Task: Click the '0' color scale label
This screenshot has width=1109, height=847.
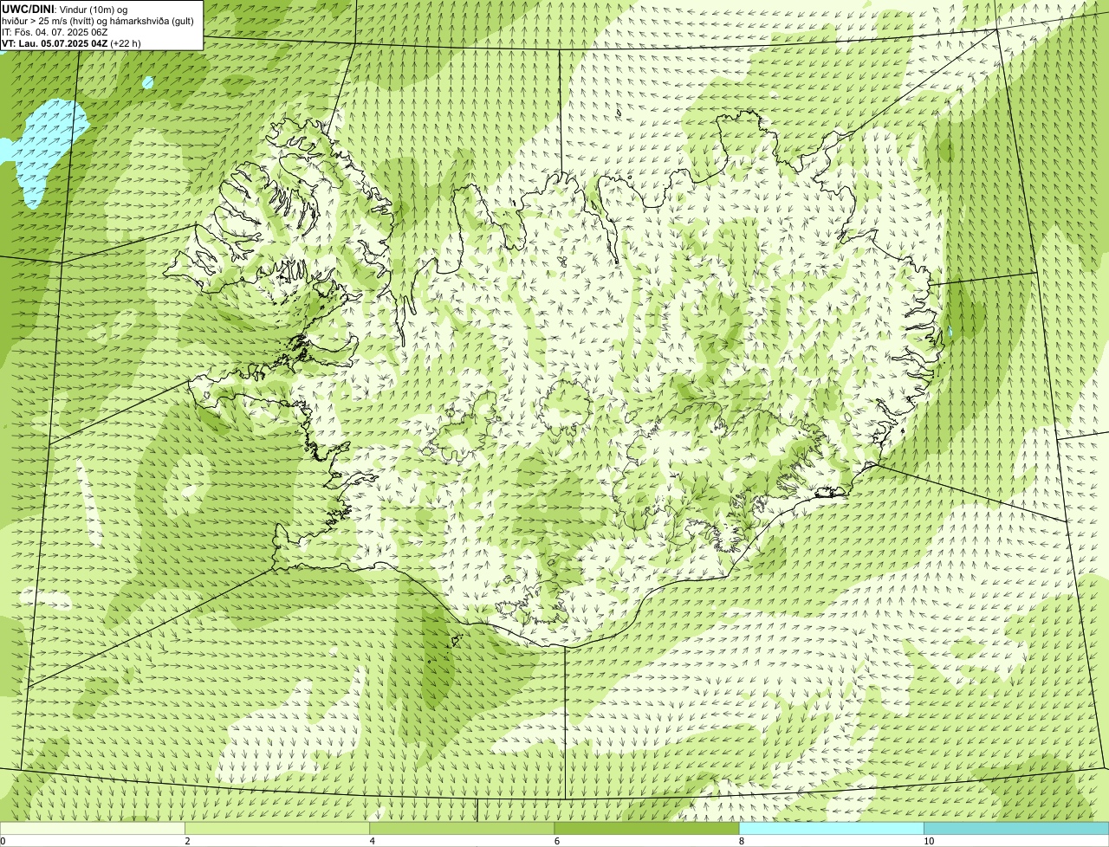Action: coord(3,841)
